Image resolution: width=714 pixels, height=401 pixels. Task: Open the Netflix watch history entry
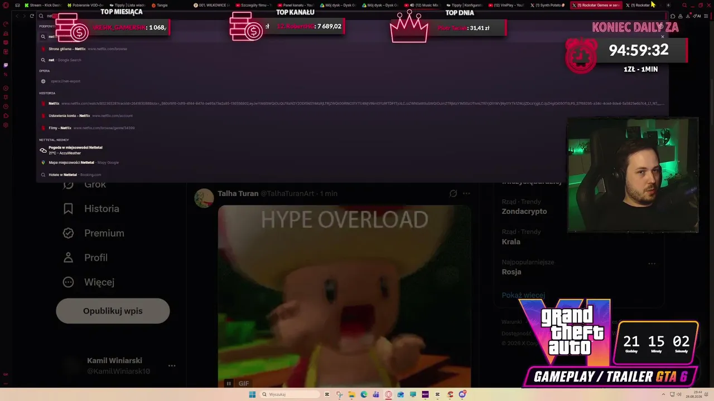click(353, 104)
